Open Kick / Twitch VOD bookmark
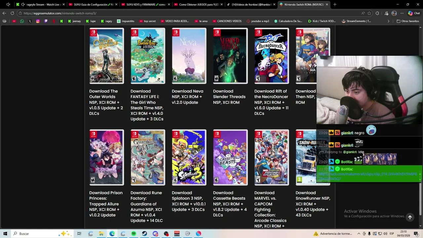This screenshot has width=423, height=238. pos(322,21)
